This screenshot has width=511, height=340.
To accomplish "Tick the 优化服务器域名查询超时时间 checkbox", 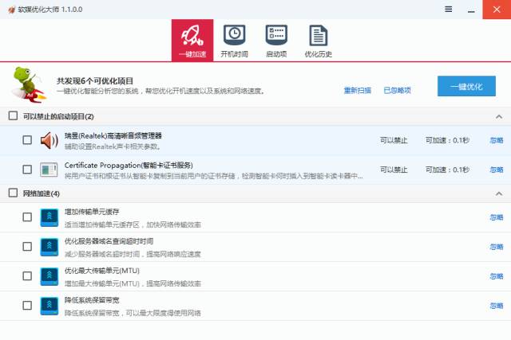I will pos(27,246).
